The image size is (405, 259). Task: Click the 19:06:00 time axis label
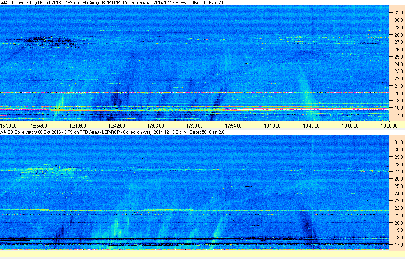(350, 126)
